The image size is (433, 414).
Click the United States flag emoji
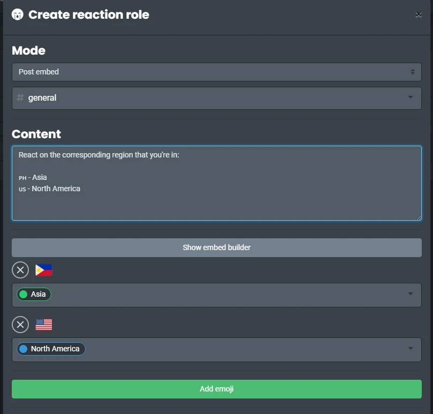(x=44, y=325)
